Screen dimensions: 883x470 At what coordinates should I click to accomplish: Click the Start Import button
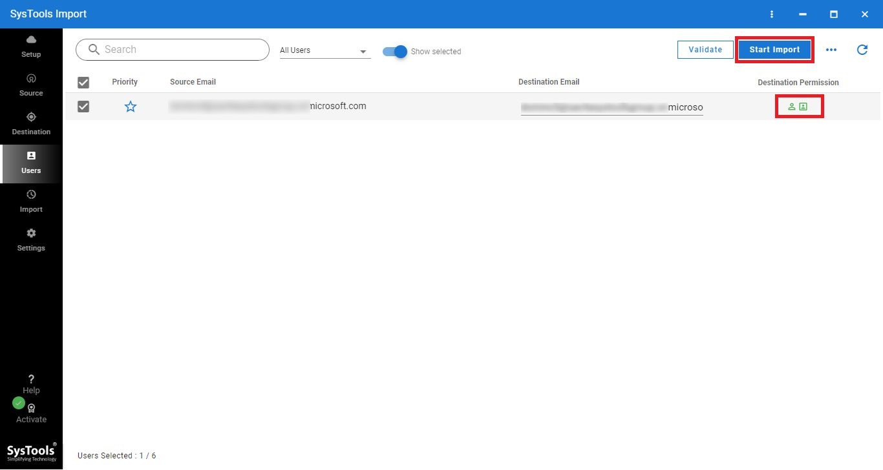(774, 50)
